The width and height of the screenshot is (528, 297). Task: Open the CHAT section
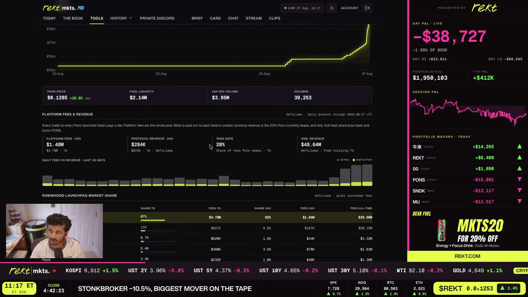pos(233,18)
